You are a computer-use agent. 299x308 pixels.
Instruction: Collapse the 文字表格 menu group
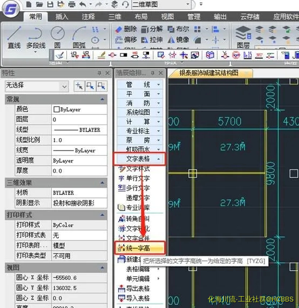coord(140,159)
